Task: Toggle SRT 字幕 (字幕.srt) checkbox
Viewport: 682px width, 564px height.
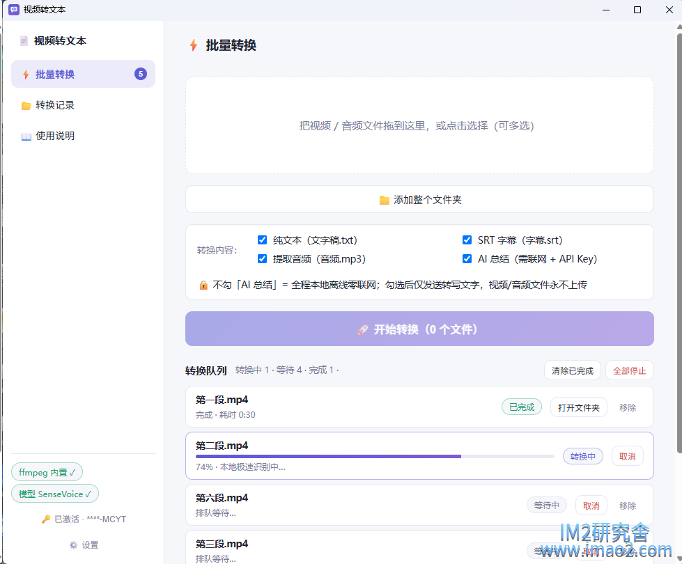Action: coord(467,240)
